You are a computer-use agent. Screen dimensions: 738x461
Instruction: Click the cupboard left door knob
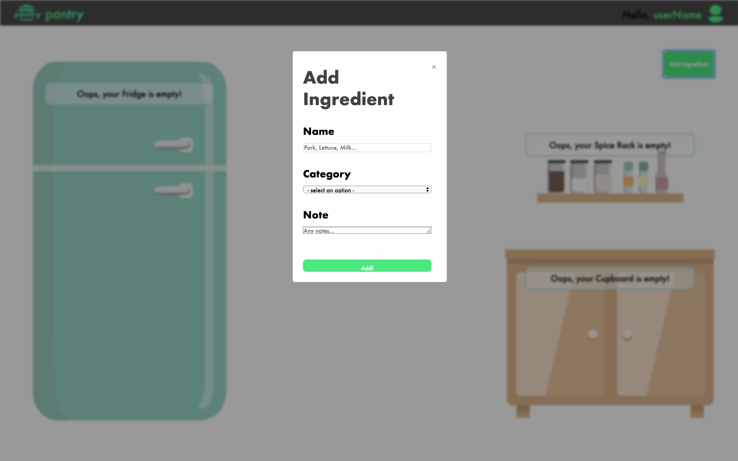pos(593,334)
